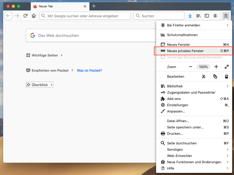Collapse the Wichtige Seiten section

click(x=44, y=55)
